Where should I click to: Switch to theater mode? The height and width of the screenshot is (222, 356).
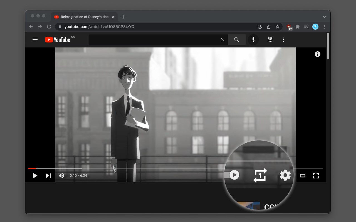click(x=303, y=176)
